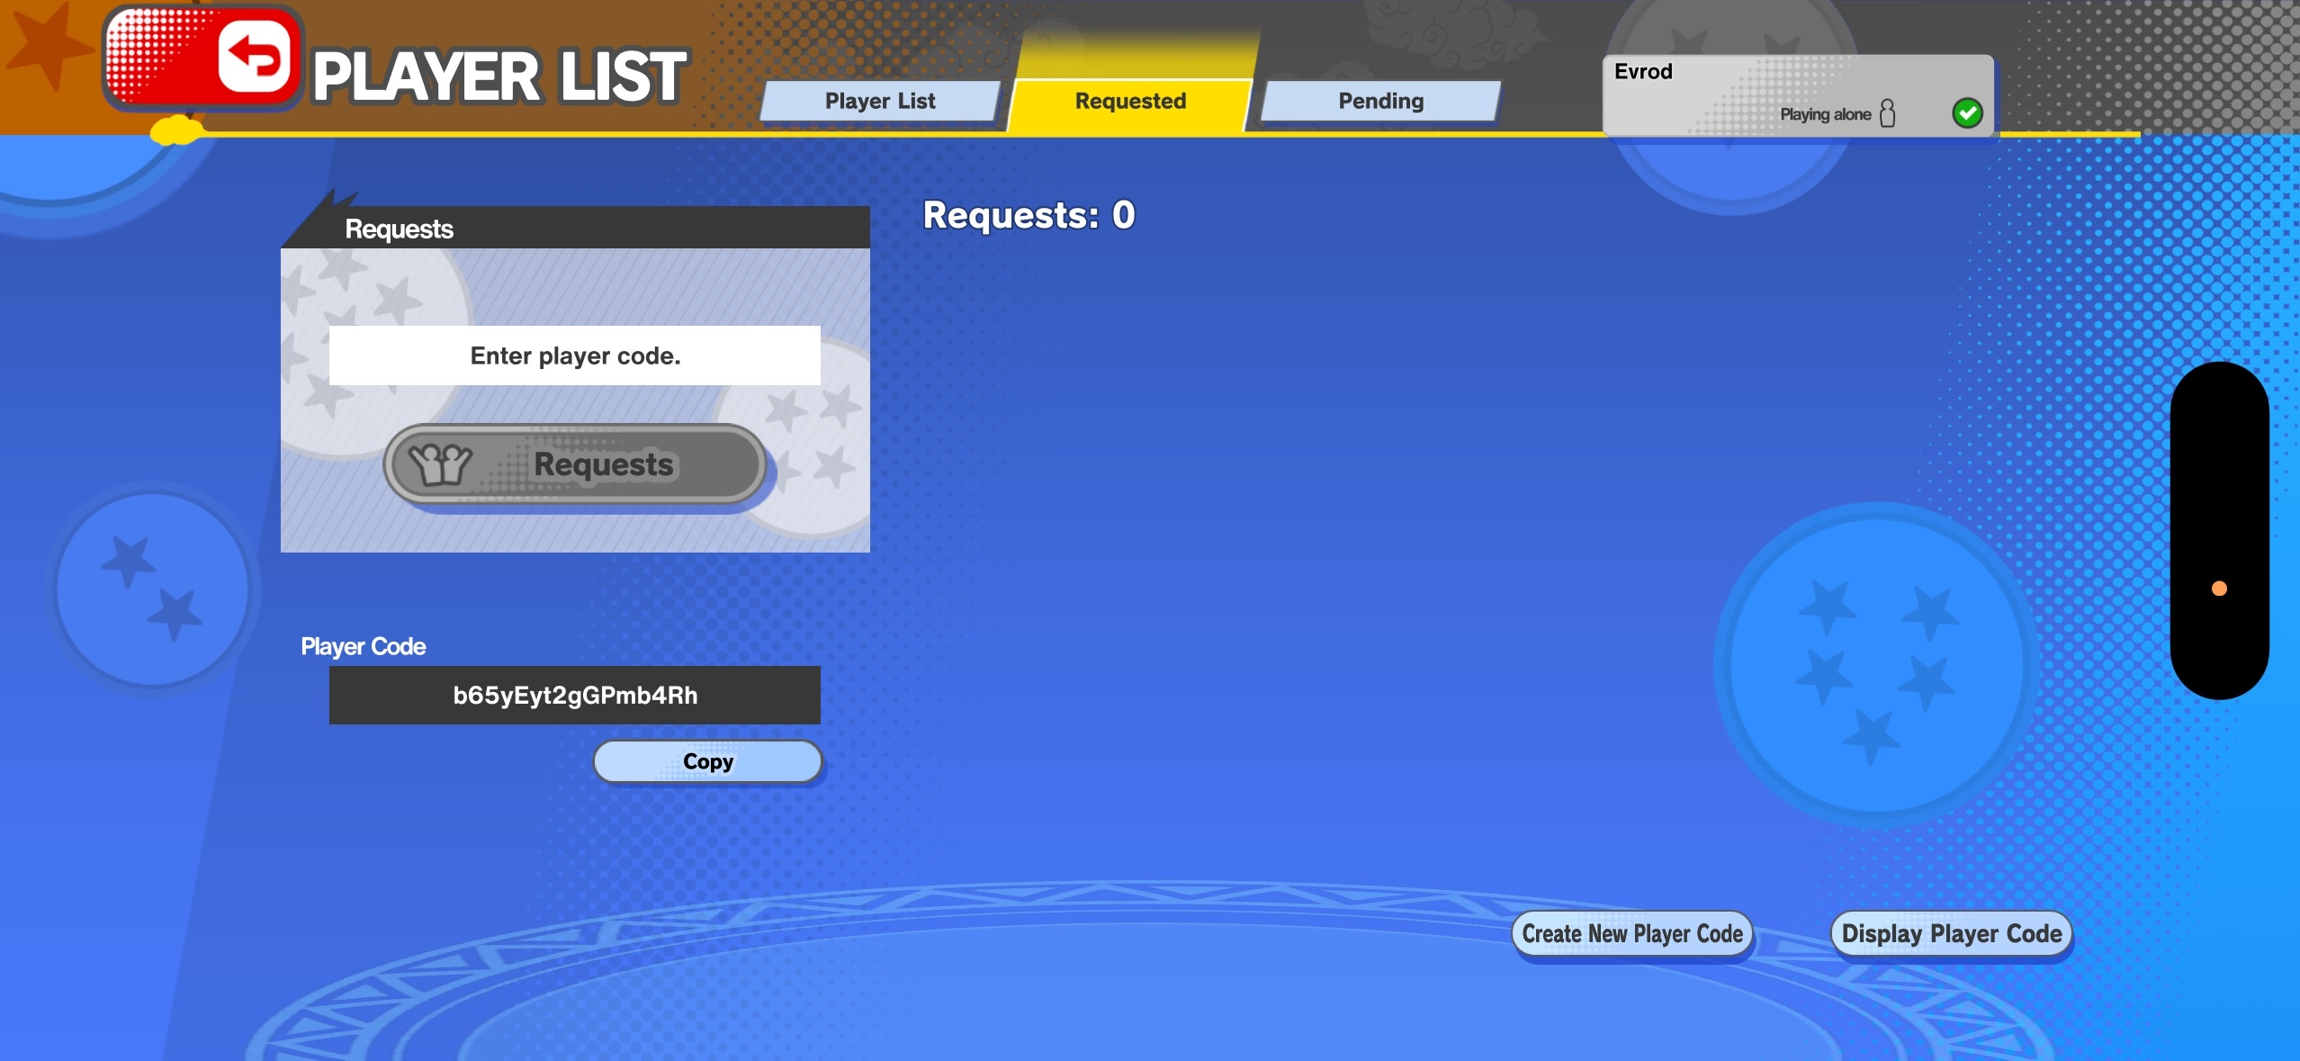Select the Requested tab
This screenshot has width=2300, height=1061.
click(x=1130, y=101)
